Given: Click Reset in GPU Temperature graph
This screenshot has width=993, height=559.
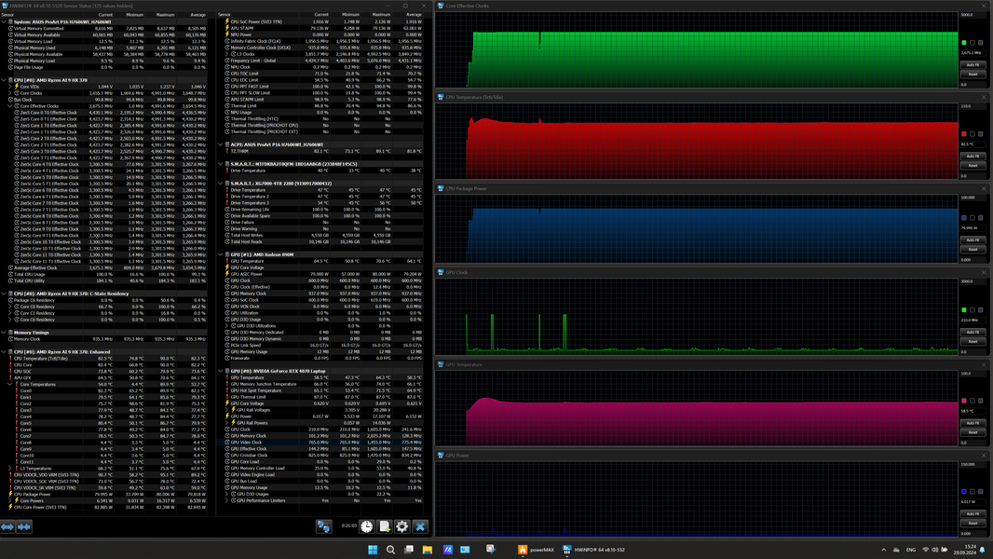Looking at the screenshot, I should 973,432.
